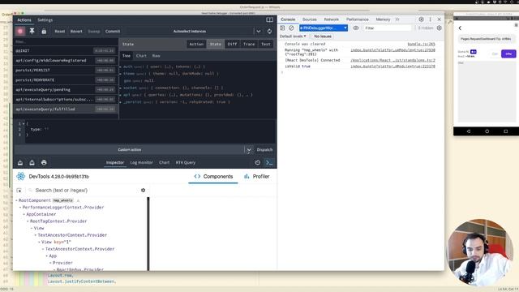The image size is (519, 292).
Task: Click the Dispatch button
Action: pyautogui.click(x=265, y=150)
